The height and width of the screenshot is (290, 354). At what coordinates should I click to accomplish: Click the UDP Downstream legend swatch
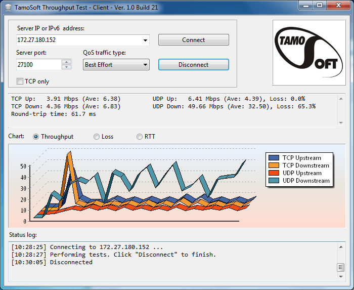(x=274, y=181)
